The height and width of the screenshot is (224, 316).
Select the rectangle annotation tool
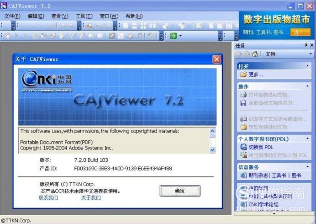click(91, 36)
